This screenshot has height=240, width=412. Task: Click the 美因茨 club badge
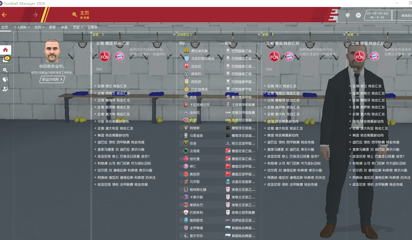pos(186,174)
